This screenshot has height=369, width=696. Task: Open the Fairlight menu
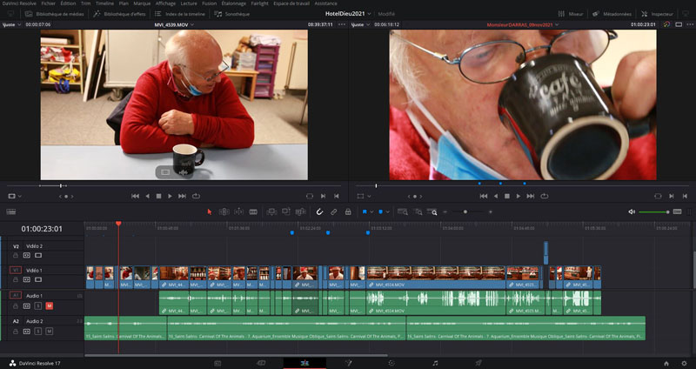(x=259, y=3)
